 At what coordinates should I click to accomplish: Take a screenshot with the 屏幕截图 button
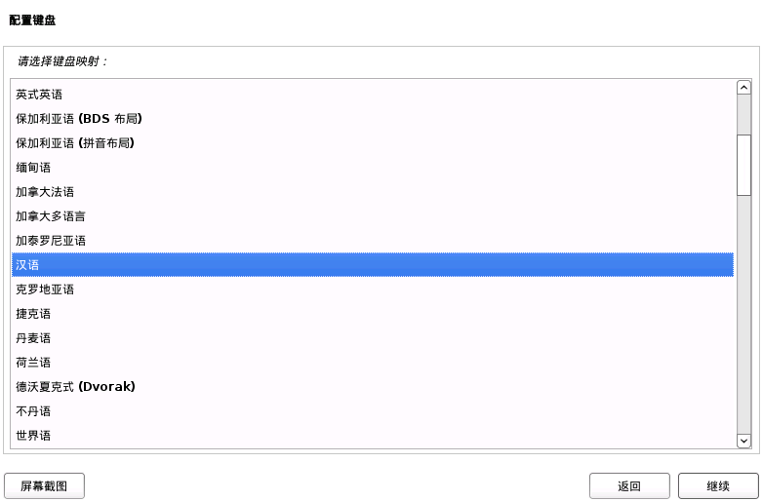(44, 486)
